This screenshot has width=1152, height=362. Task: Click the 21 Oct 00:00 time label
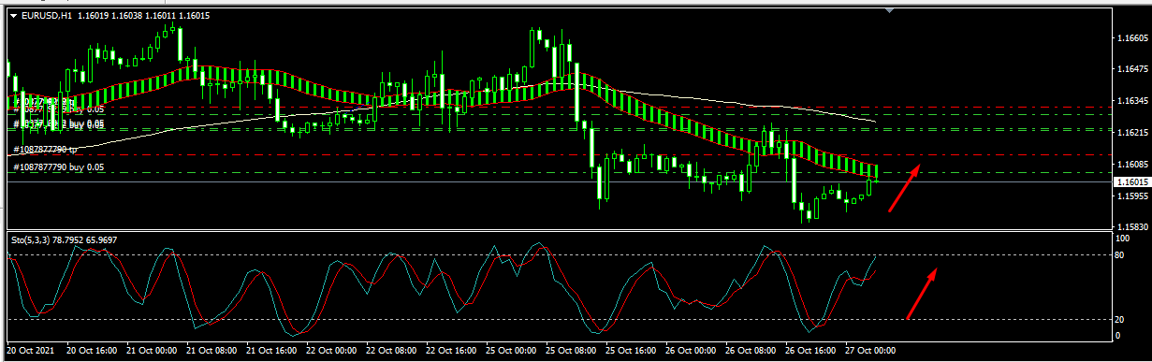click(152, 352)
